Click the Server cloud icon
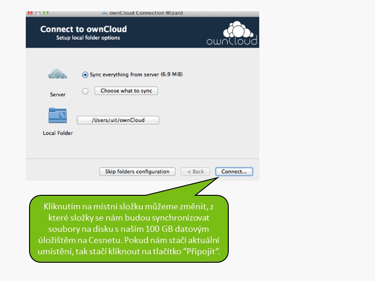 pyautogui.click(x=58, y=74)
